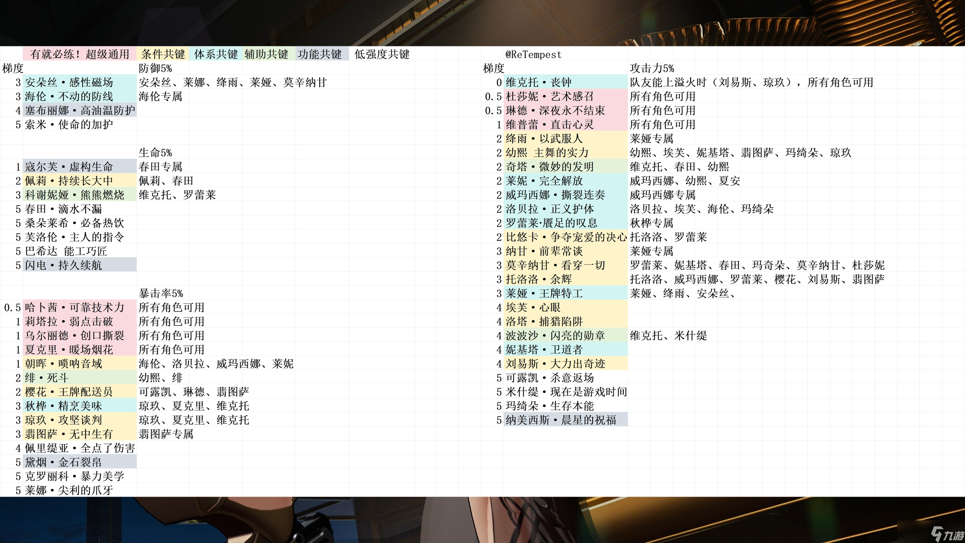Click the 九游 logo watermark
Viewport: 965px width, 543px height.
[947, 534]
